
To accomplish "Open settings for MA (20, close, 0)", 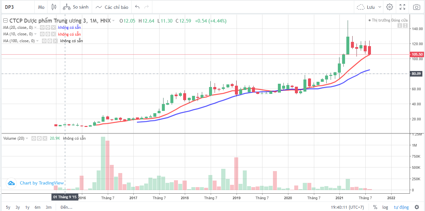I will coord(48,27).
